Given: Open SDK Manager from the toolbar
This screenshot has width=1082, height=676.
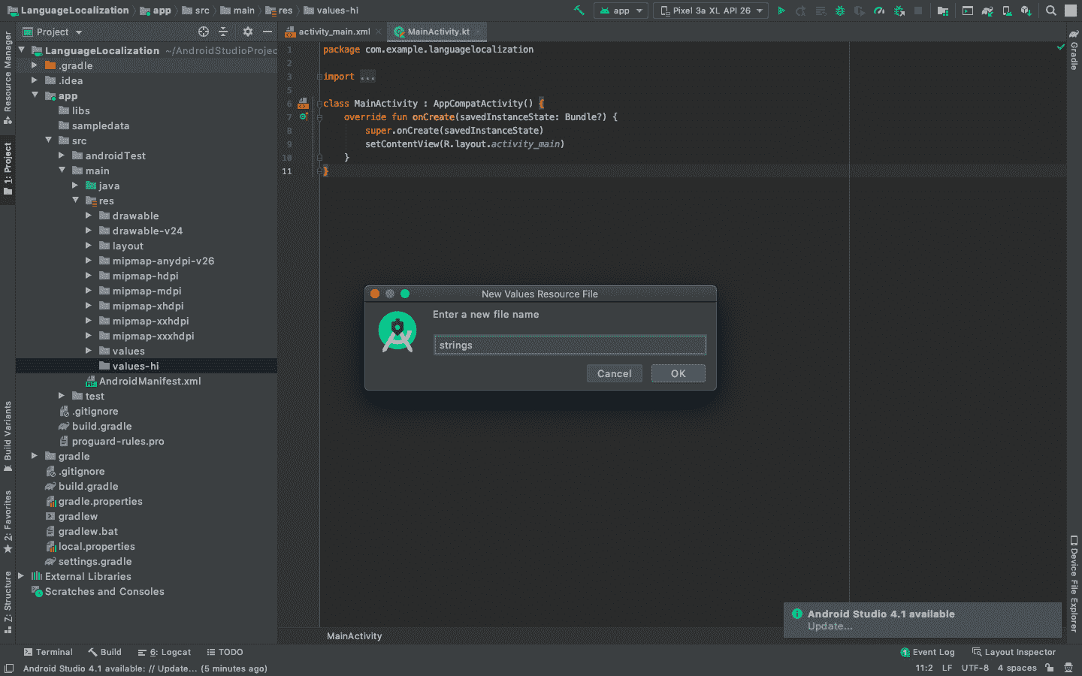Looking at the screenshot, I should point(1026,10).
